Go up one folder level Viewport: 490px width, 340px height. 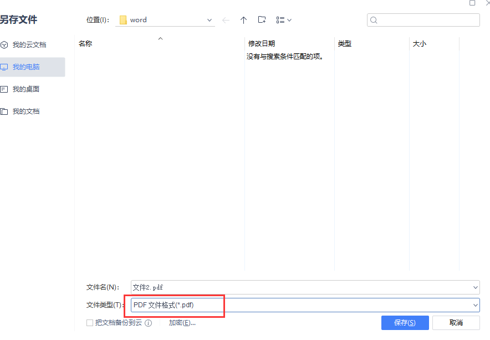[x=243, y=20]
